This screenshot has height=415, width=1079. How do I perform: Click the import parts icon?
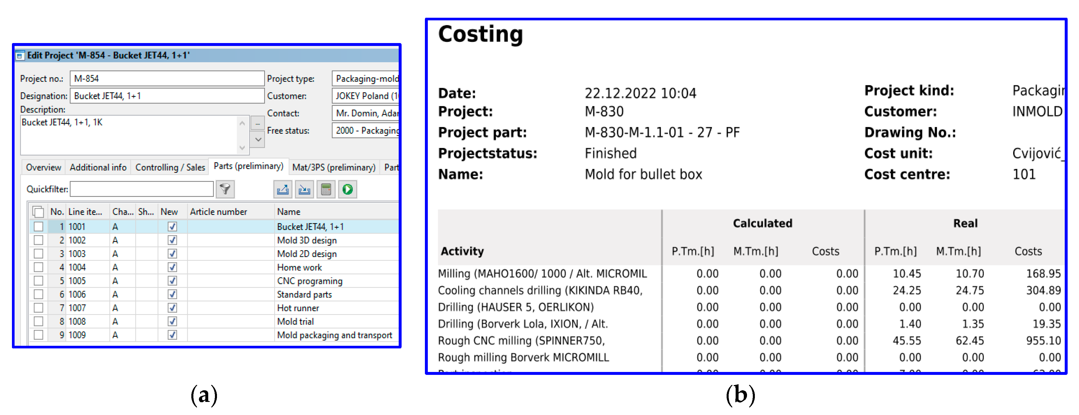(304, 190)
